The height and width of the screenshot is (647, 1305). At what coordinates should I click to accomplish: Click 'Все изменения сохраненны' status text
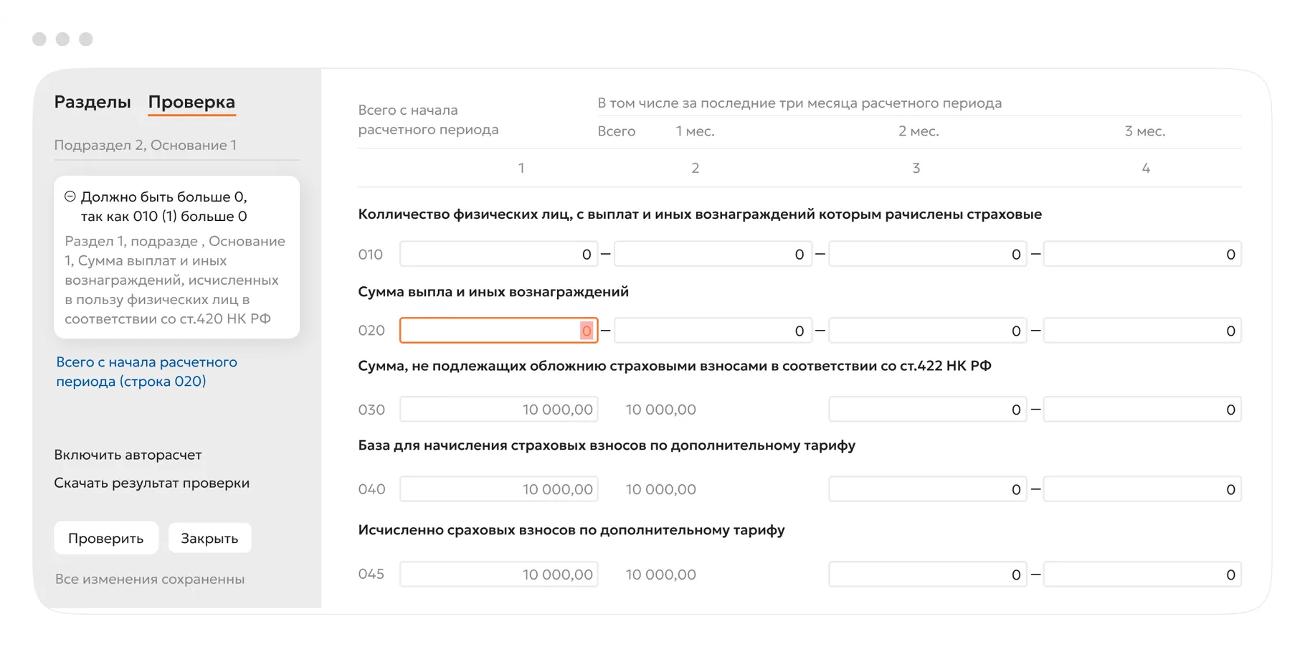click(x=150, y=579)
